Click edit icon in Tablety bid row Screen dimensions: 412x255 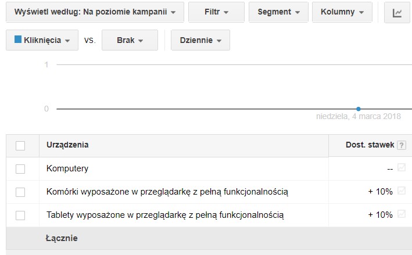coord(401,215)
